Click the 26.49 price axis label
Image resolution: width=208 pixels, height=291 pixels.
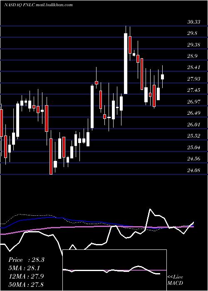(x=194, y=113)
